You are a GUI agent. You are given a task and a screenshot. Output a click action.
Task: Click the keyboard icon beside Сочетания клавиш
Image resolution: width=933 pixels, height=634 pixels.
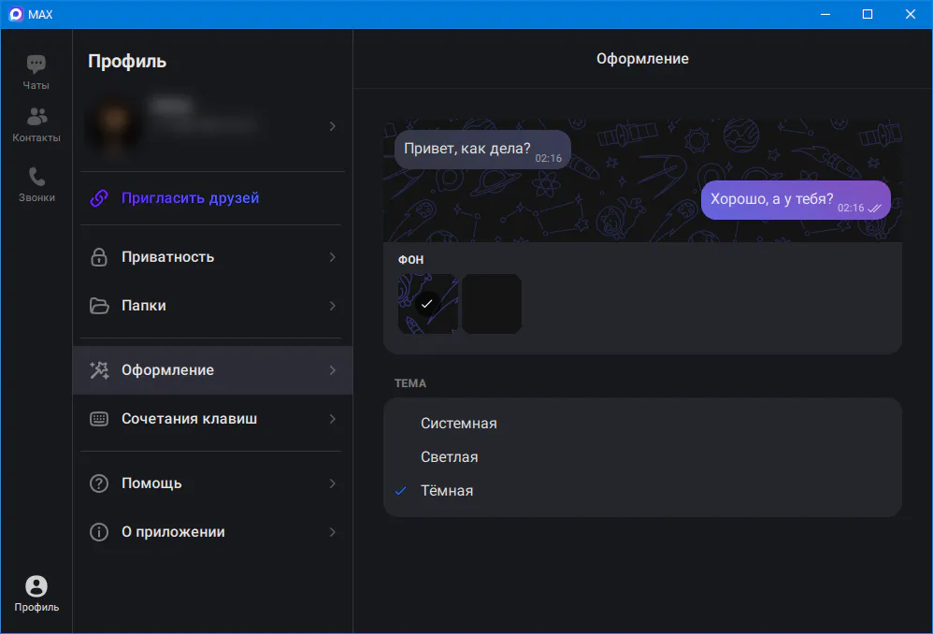pos(99,419)
